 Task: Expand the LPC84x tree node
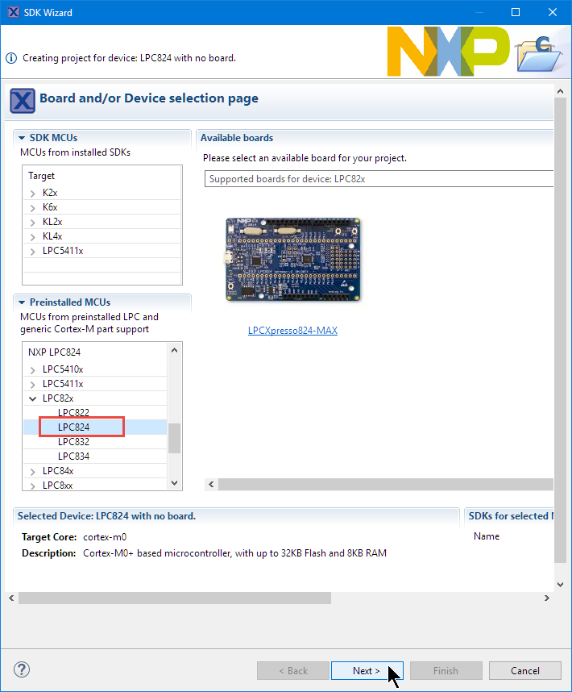point(33,471)
